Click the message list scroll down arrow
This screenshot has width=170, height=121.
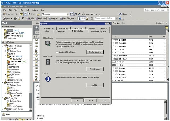(167, 80)
